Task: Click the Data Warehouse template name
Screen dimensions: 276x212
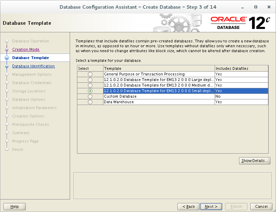Action: (x=119, y=102)
